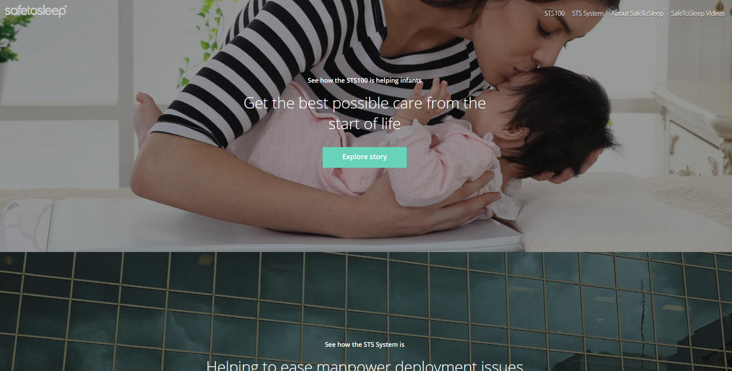732x371 pixels.
Task: Click the Explore story button
Action: pyautogui.click(x=364, y=157)
